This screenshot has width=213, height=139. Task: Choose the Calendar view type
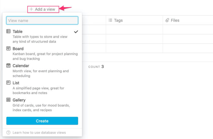coord(42,71)
